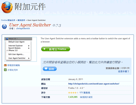Screen dimensions: 136x105
Task: Click the 下載次數 row label
Action: click(x=46, y=97)
